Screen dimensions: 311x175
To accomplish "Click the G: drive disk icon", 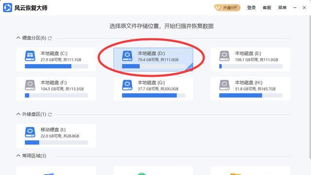I will tap(127, 85).
